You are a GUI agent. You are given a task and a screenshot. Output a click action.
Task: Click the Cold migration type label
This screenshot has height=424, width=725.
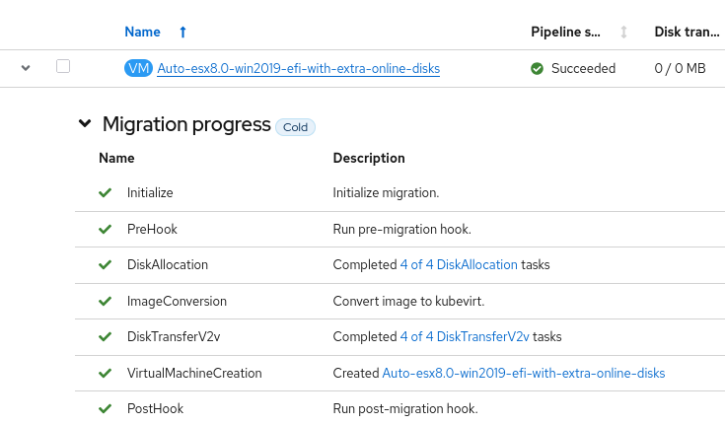click(295, 127)
